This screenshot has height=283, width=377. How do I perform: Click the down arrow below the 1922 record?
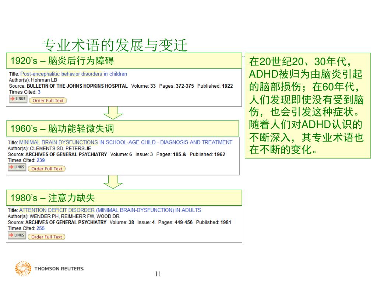(113, 113)
